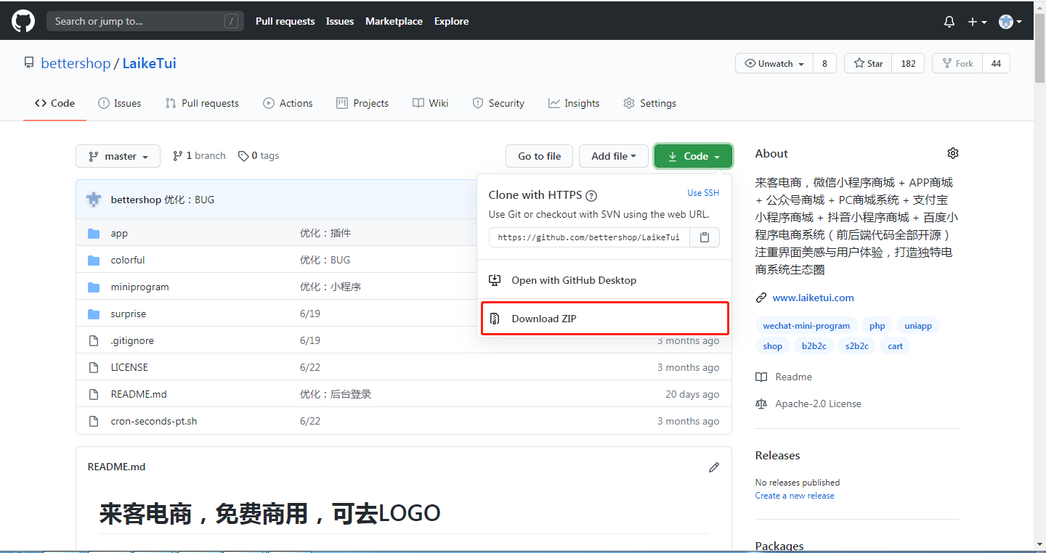Open Pull requests in top navigation
The image size is (1046, 553).
(x=285, y=21)
